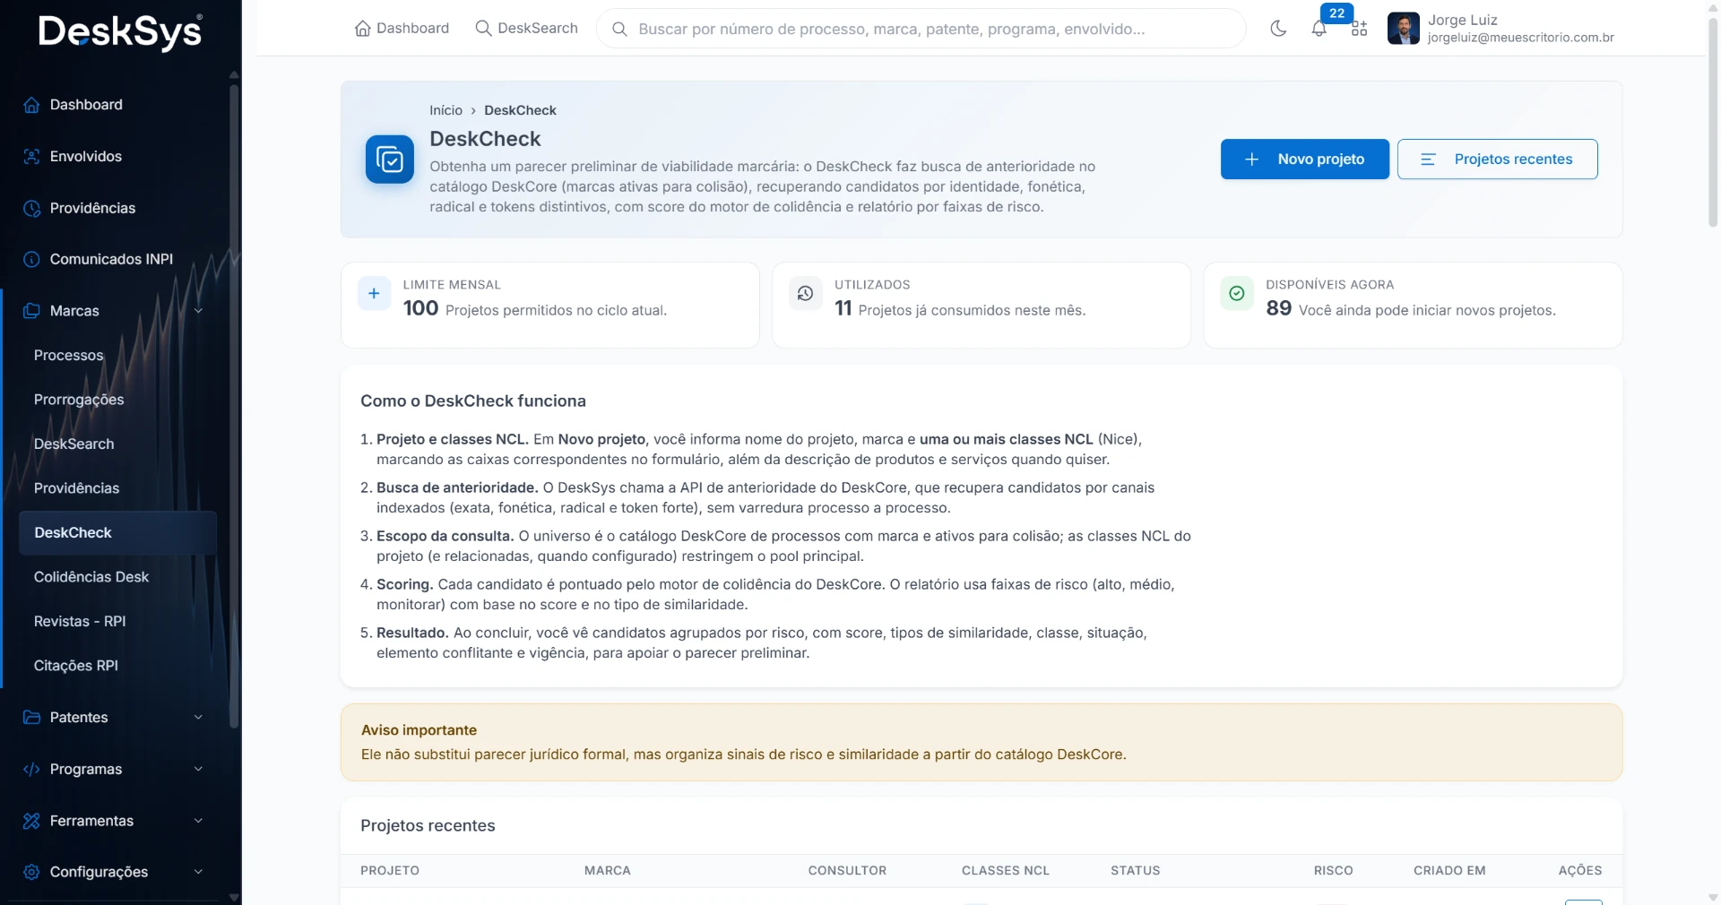Click the Comunicados INPI info icon
The image size is (1721, 905).
click(x=31, y=259)
